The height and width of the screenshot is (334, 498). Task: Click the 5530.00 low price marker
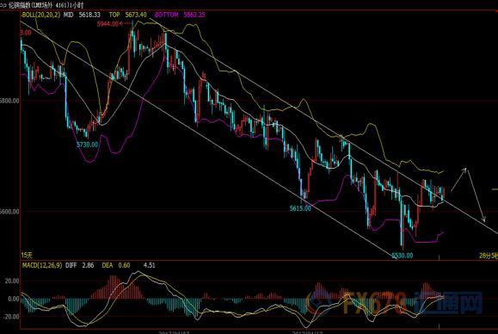tap(403, 256)
